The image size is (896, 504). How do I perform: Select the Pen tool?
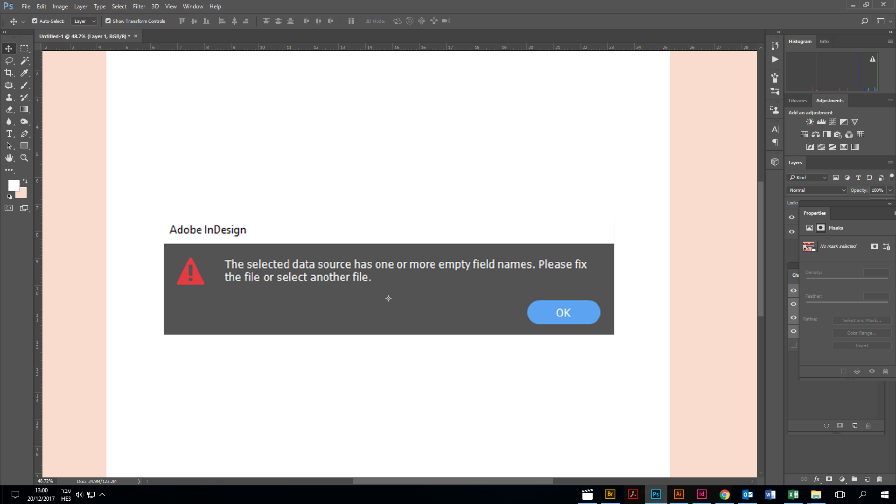point(24,133)
